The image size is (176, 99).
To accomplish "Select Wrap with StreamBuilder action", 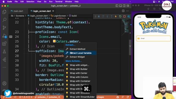I will click(80, 97).
